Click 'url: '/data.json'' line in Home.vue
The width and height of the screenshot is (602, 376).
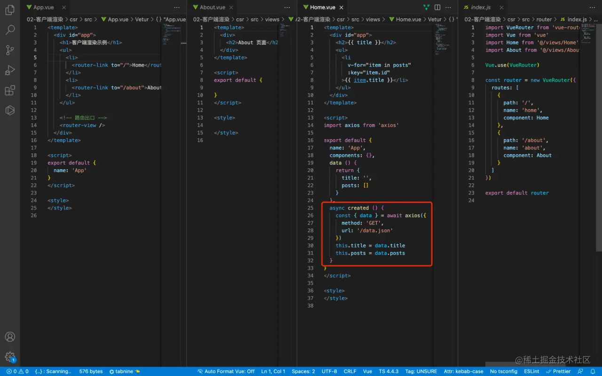point(367,230)
